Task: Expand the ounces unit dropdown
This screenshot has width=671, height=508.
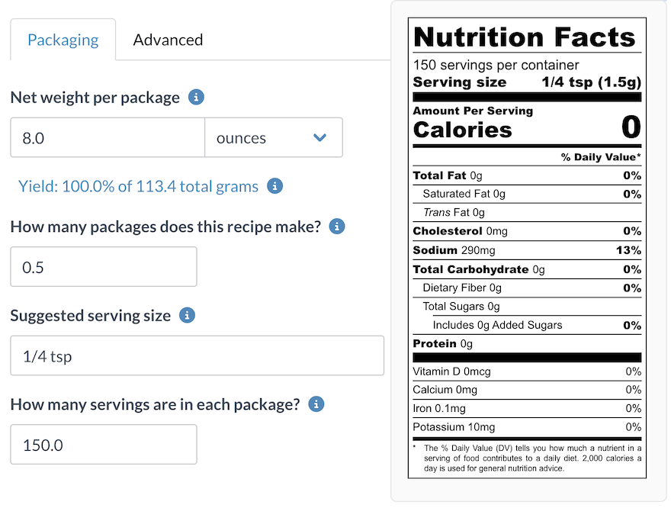Action: click(x=273, y=138)
